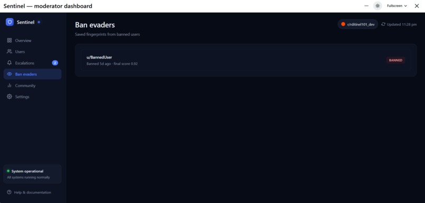
Task: Click the Sentinel shield logo icon
Action: pos(10,22)
